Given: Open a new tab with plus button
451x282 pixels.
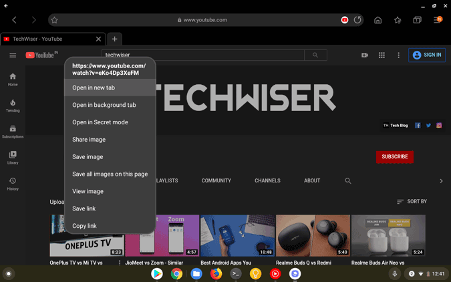Looking at the screenshot, I should click(x=114, y=39).
